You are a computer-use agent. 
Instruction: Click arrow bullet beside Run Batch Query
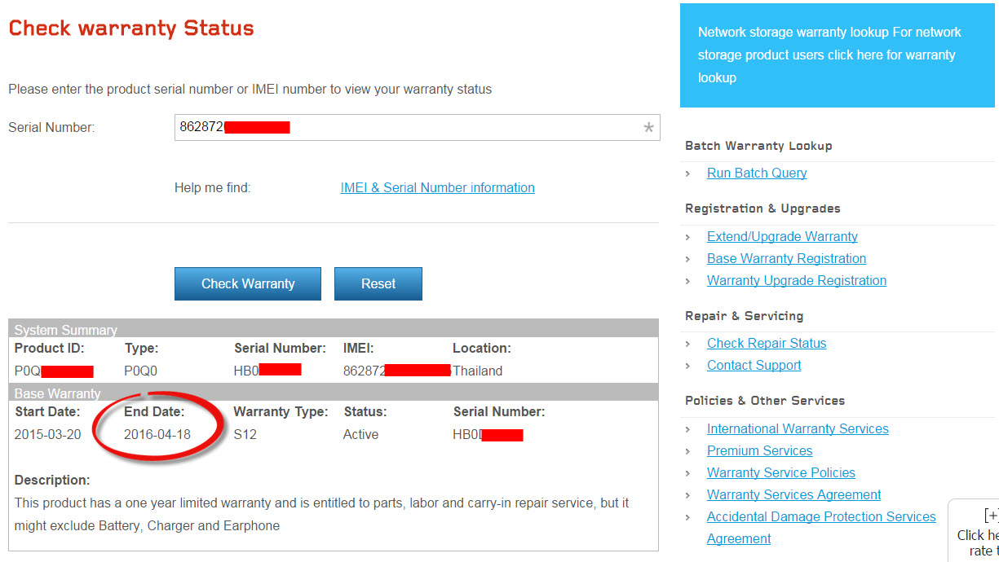688,173
